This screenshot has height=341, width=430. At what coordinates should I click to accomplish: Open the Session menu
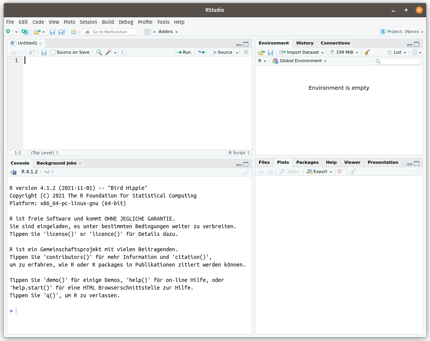[x=88, y=22]
